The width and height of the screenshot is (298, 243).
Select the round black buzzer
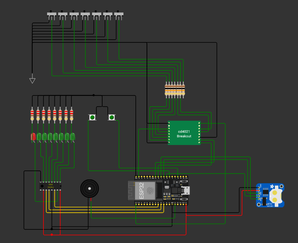click(90, 189)
